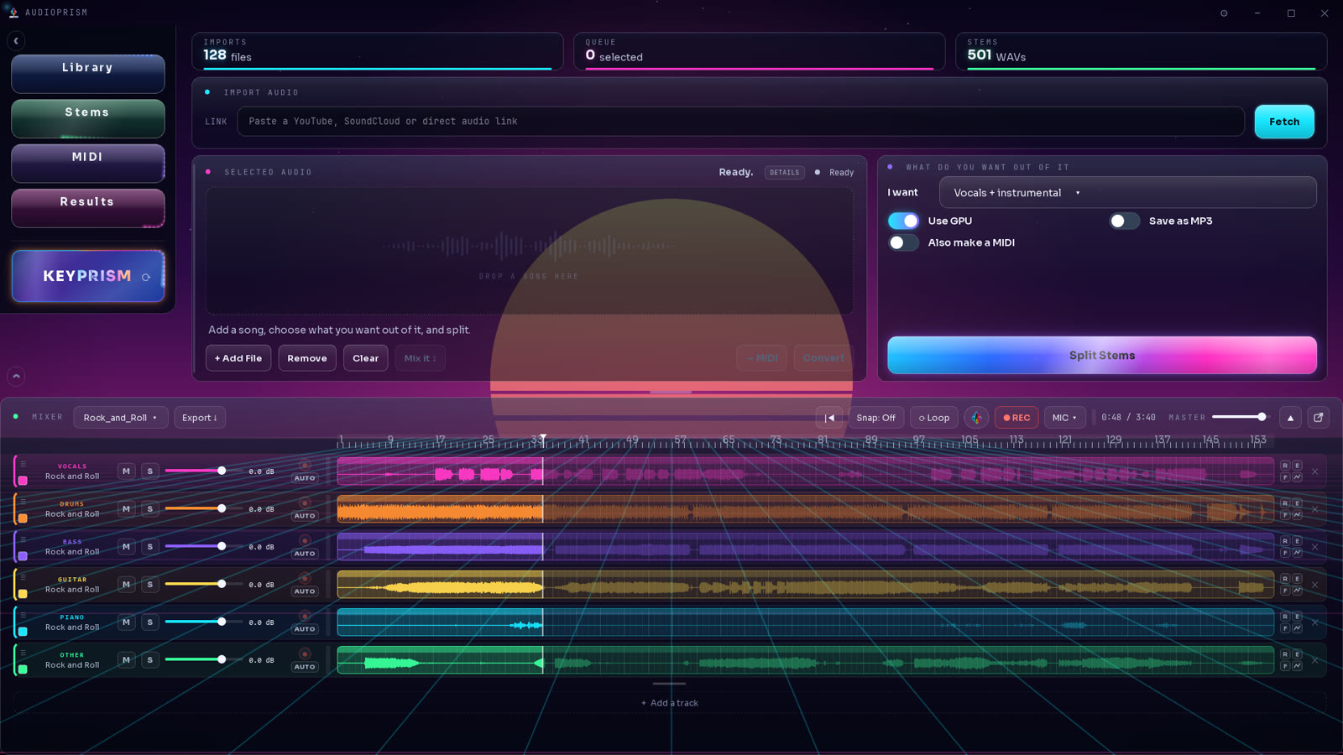The image size is (1343, 755).
Task: Collapse the left sidebar with back chevron
Action: click(x=16, y=40)
